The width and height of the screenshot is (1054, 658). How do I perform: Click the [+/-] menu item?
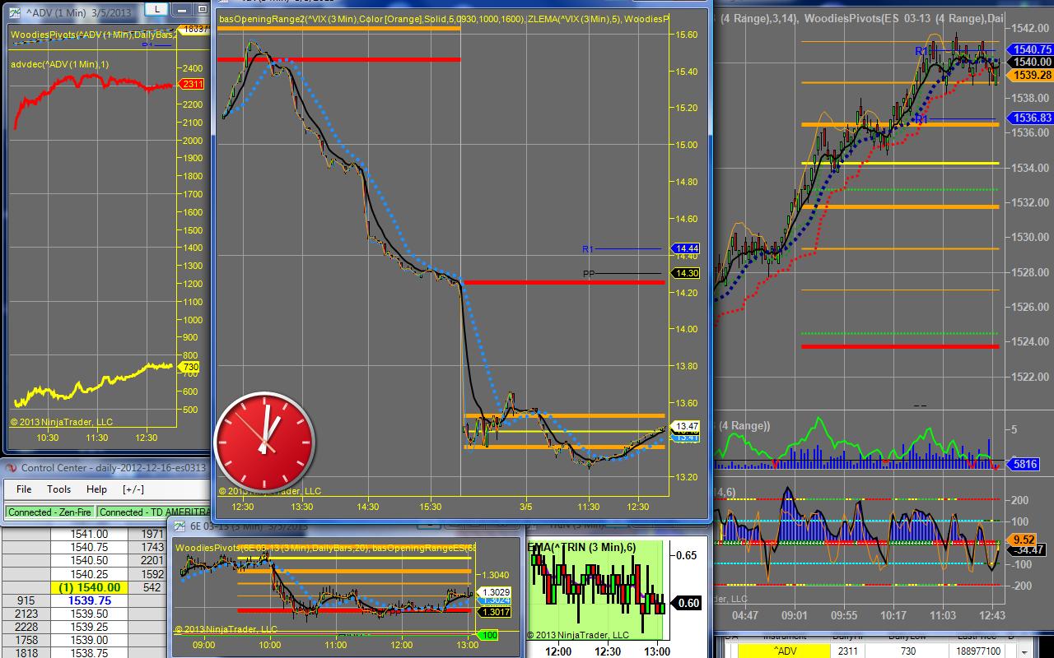pyautogui.click(x=133, y=489)
